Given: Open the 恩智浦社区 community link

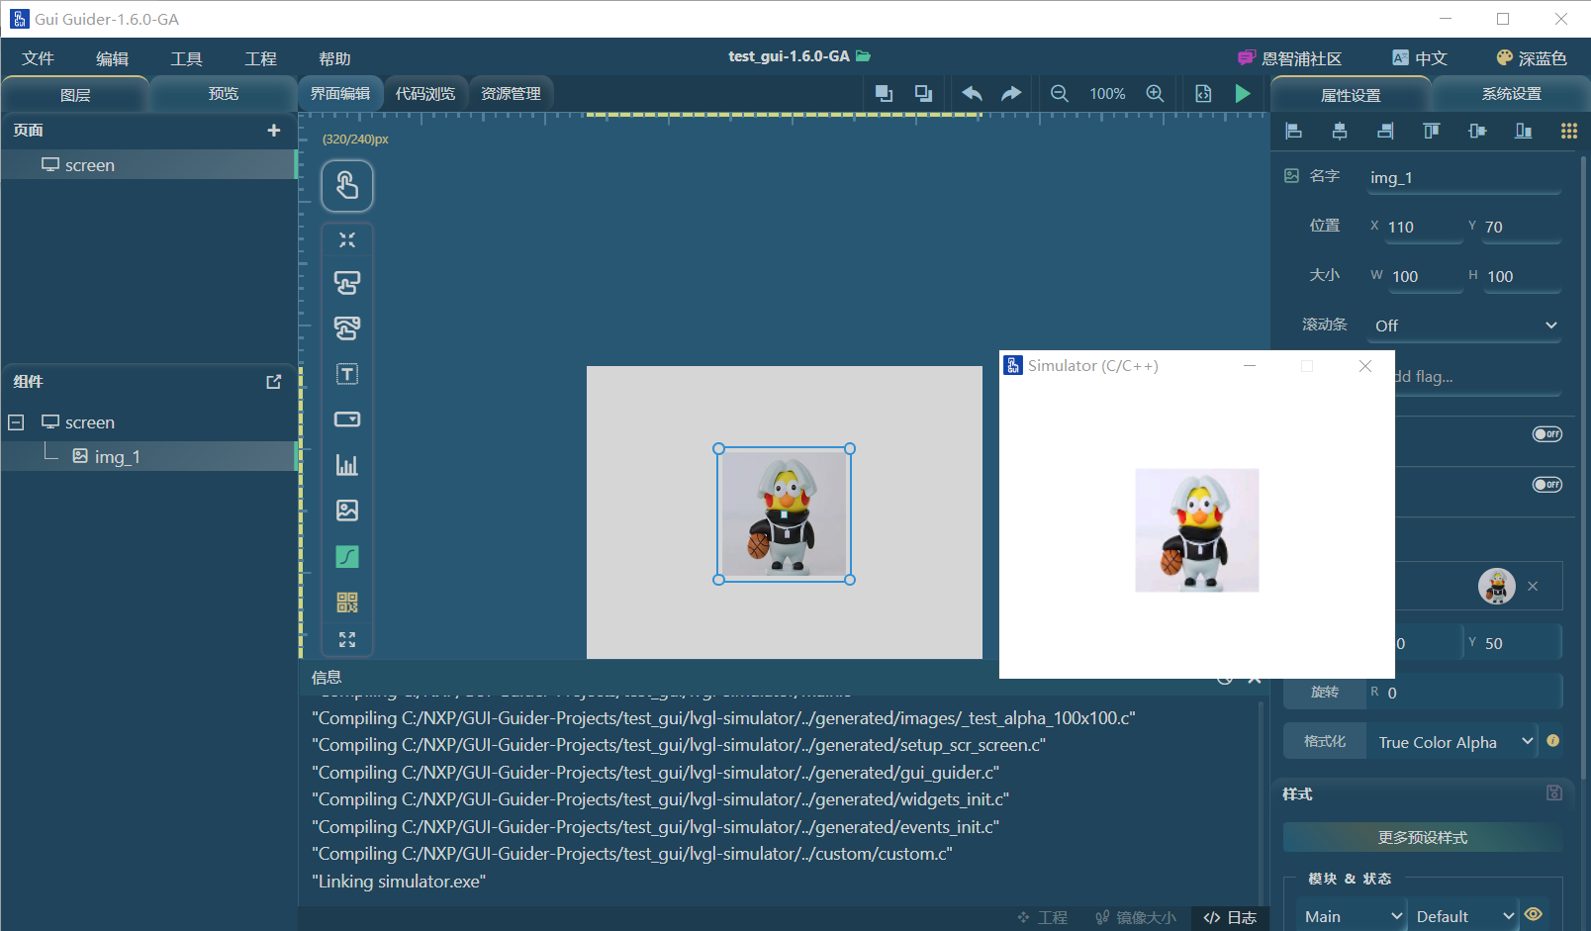Looking at the screenshot, I should pyautogui.click(x=1290, y=58).
